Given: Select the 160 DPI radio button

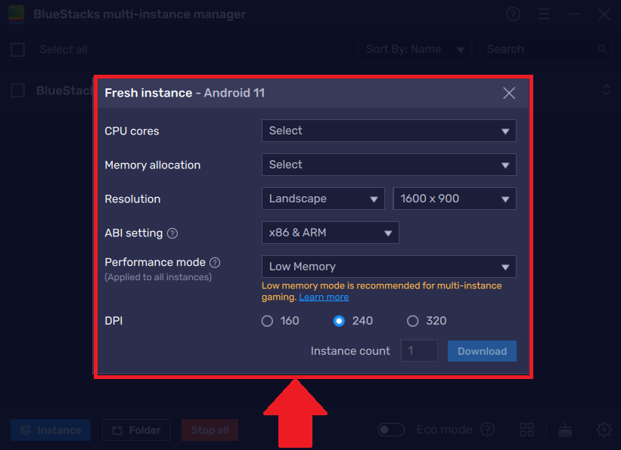Looking at the screenshot, I should (x=267, y=321).
